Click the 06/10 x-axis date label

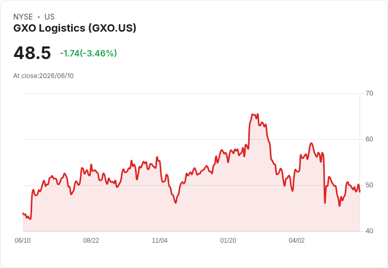(23, 240)
